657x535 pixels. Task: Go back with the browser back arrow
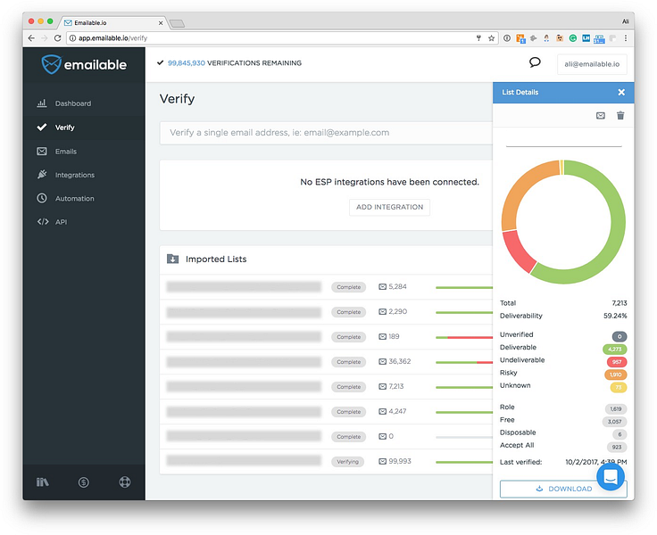(x=31, y=38)
